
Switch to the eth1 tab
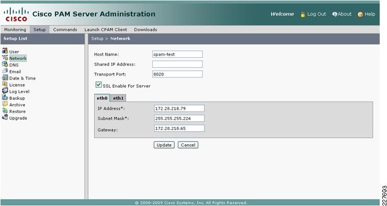118,98
